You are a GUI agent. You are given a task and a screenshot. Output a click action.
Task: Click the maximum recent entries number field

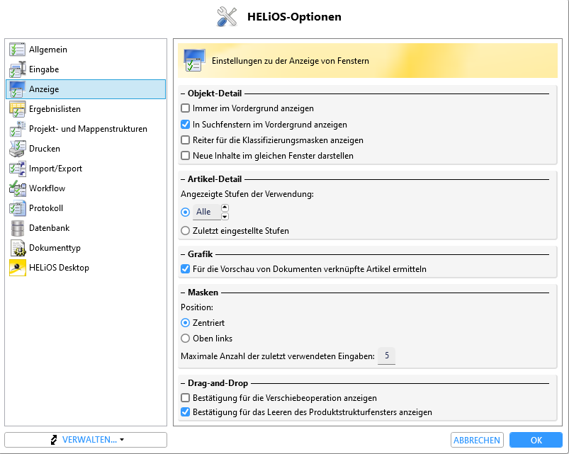click(x=386, y=356)
